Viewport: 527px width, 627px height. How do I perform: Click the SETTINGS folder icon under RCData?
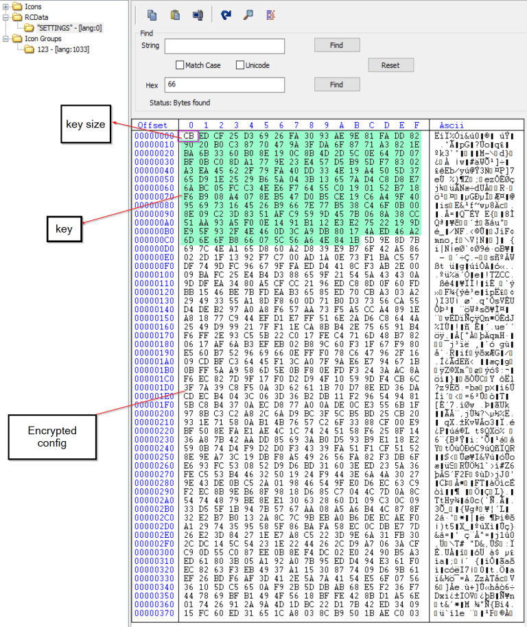30,28
